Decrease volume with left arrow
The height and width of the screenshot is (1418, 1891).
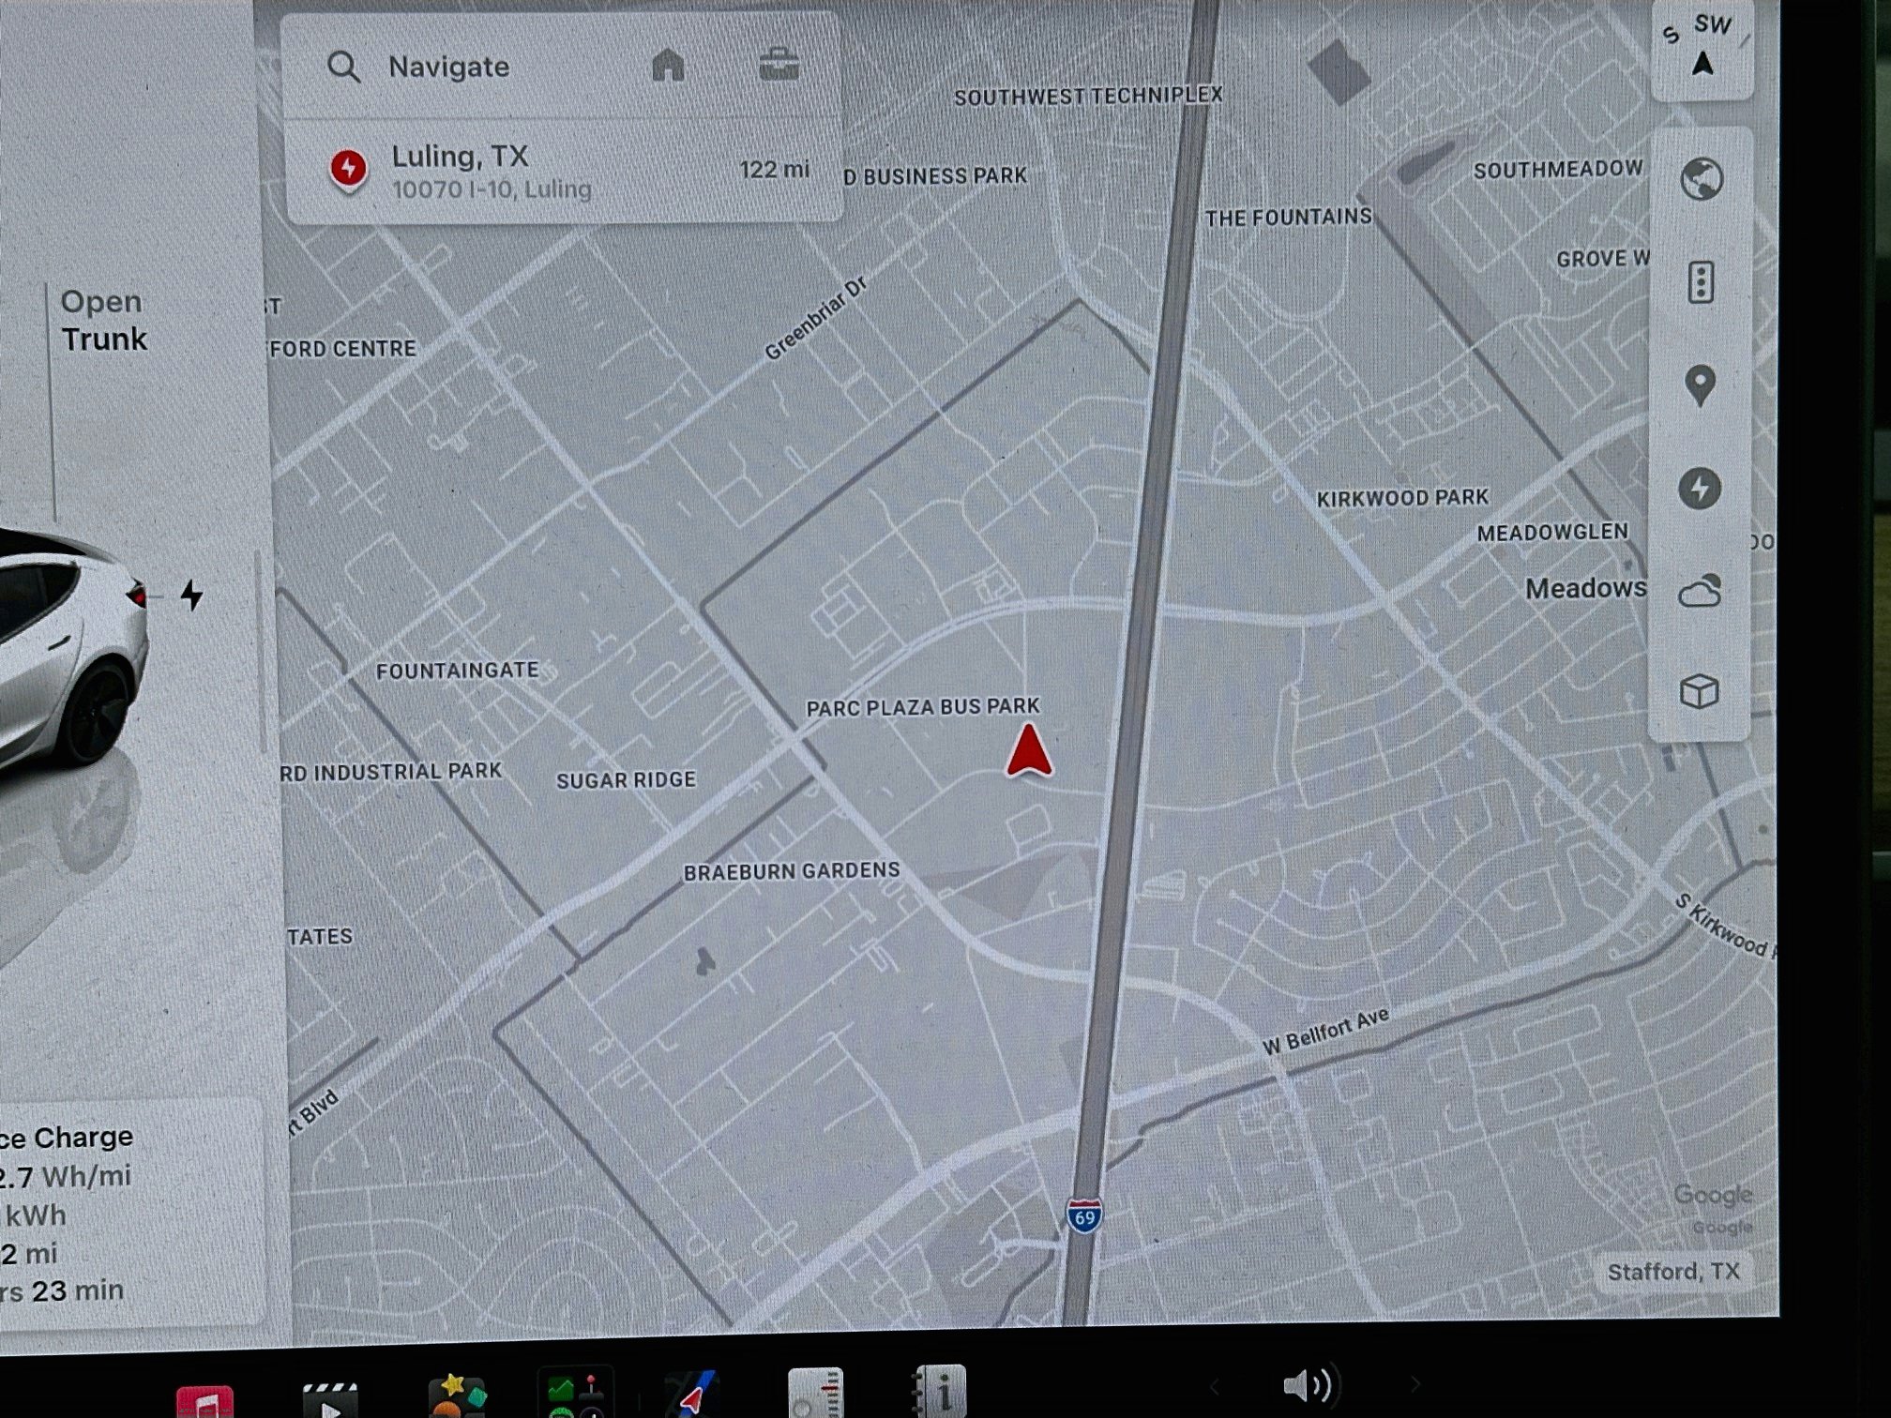pyautogui.click(x=1214, y=1385)
